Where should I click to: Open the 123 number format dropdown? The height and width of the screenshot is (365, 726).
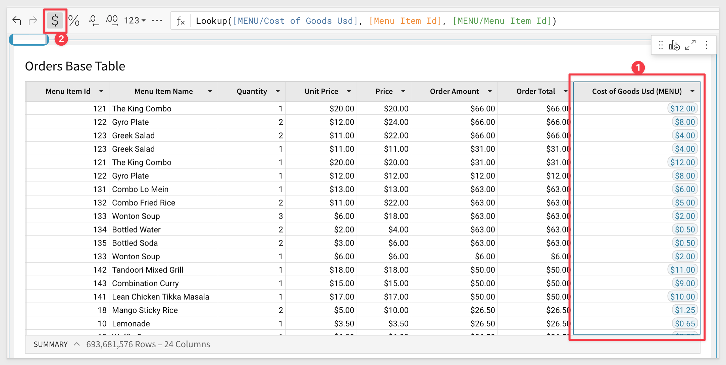coord(135,21)
